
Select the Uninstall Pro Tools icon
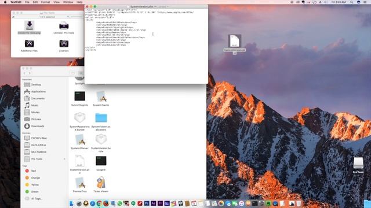pyautogui.click(x=64, y=25)
